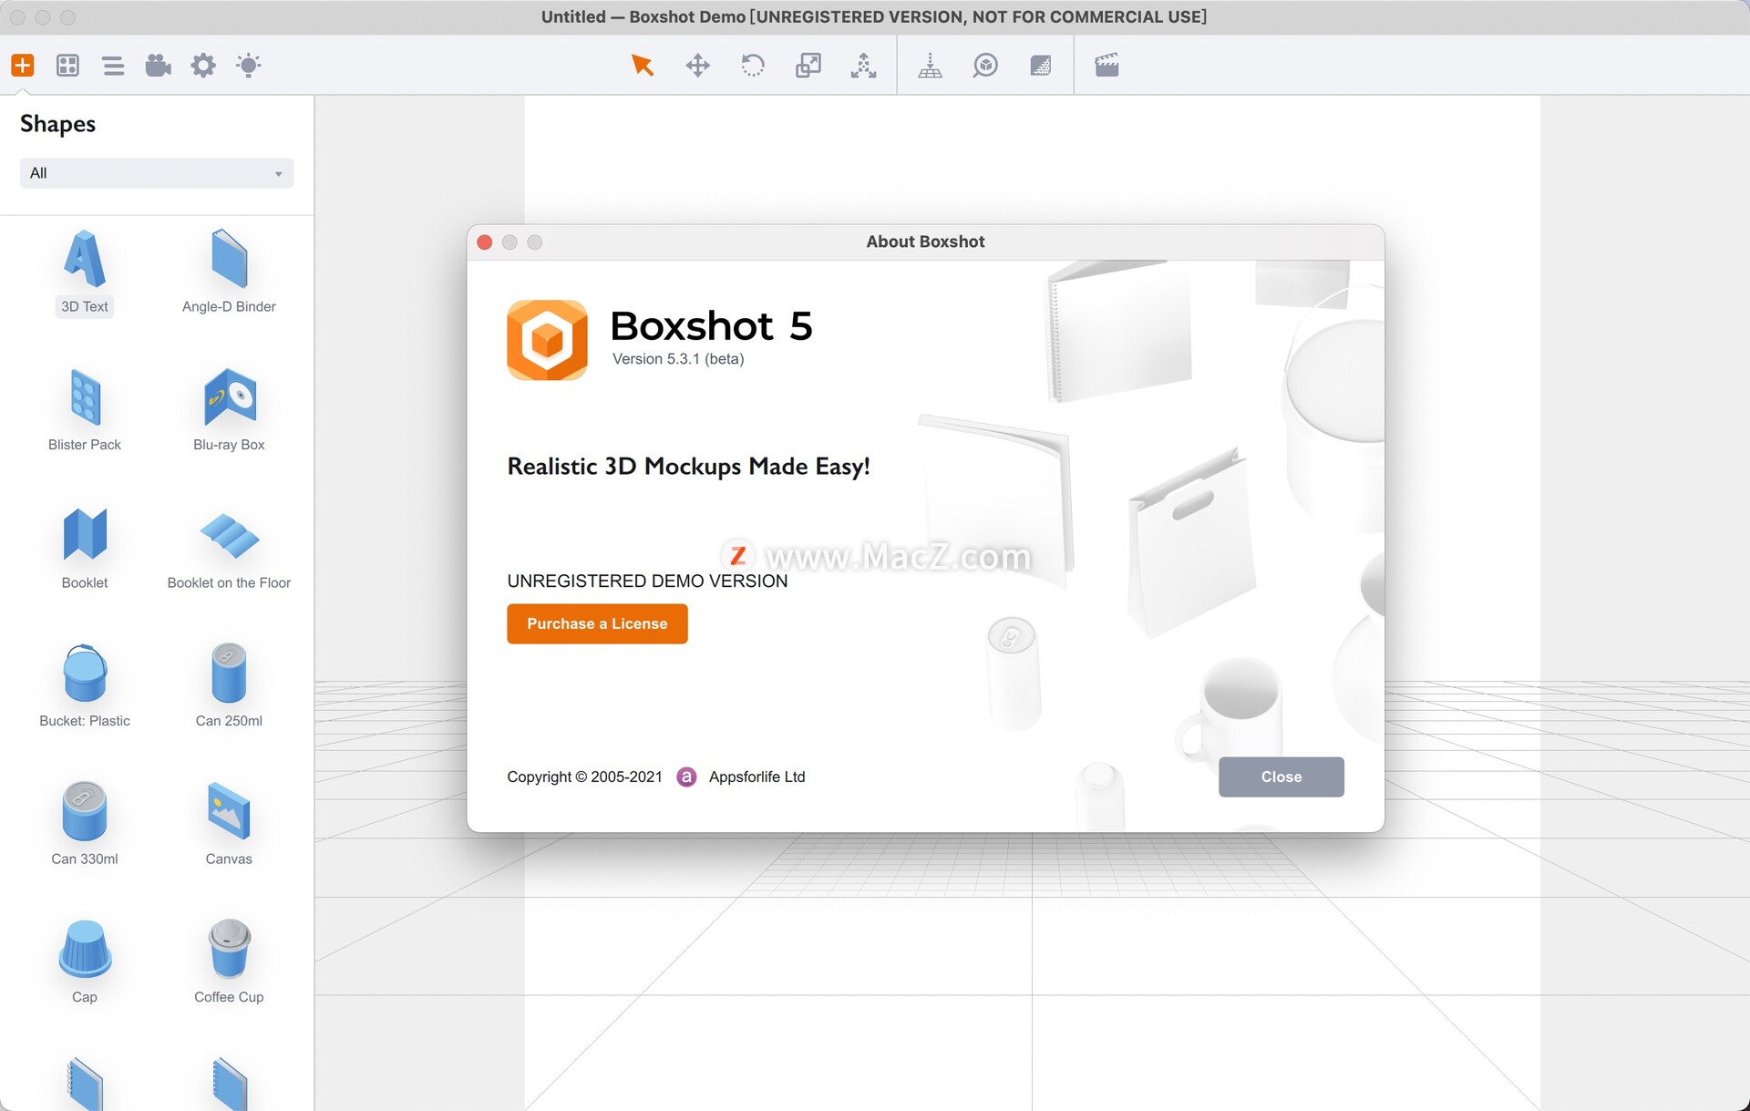Click Close in About Boxshot dialog
Image resolution: width=1750 pixels, height=1111 pixels.
coord(1281,777)
